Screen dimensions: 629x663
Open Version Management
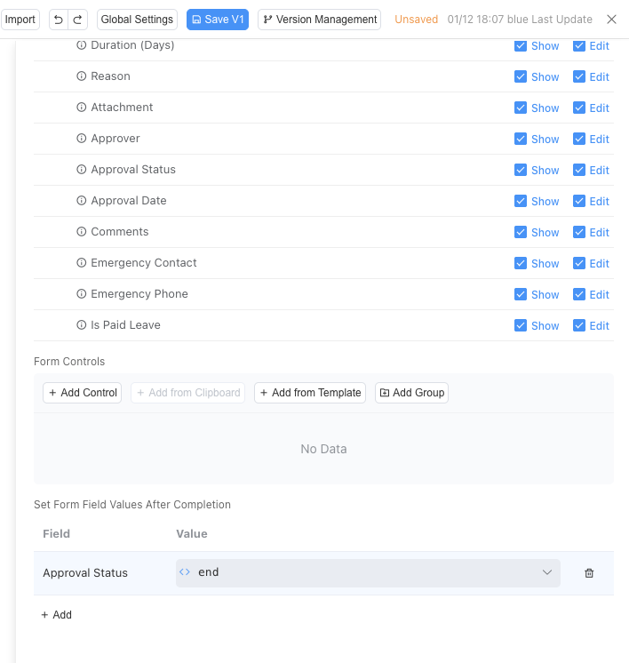click(320, 20)
